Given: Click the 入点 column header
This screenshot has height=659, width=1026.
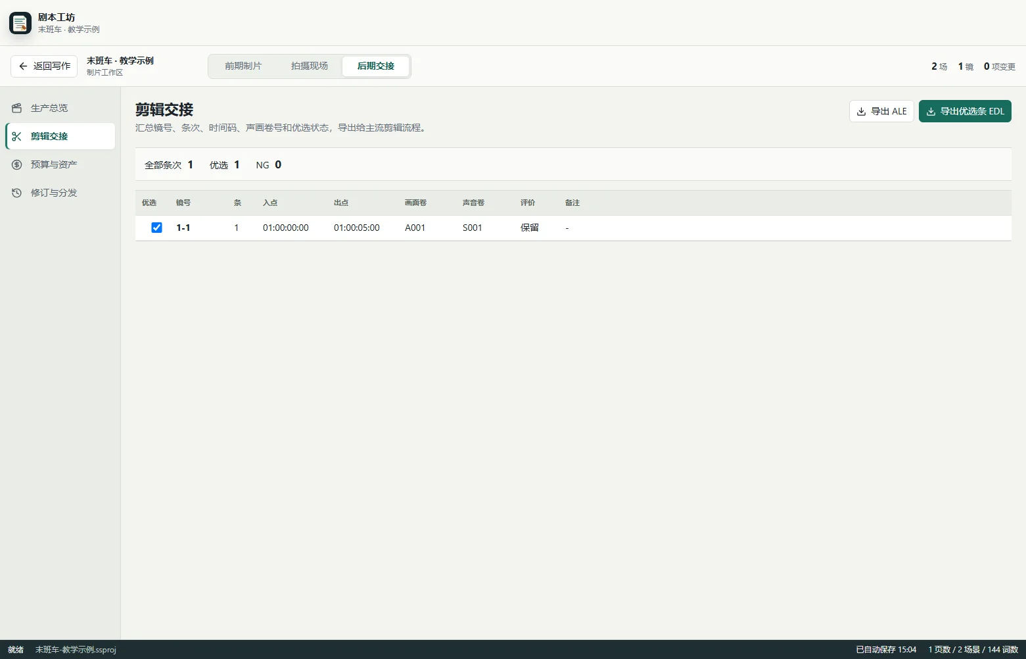Looking at the screenshot, I should point(270,203).
